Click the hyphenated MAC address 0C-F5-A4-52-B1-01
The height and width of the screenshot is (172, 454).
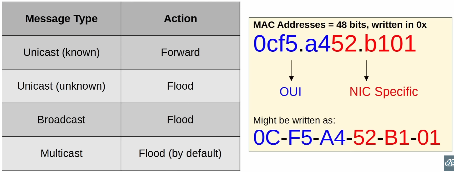click(347, 137)
